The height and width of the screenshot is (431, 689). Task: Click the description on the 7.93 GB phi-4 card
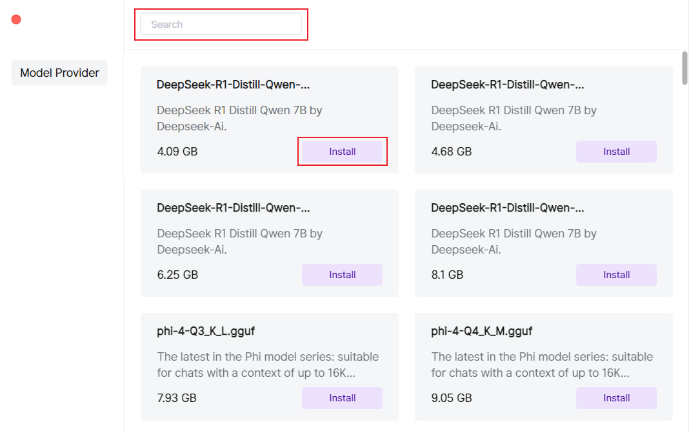(268, 365)
